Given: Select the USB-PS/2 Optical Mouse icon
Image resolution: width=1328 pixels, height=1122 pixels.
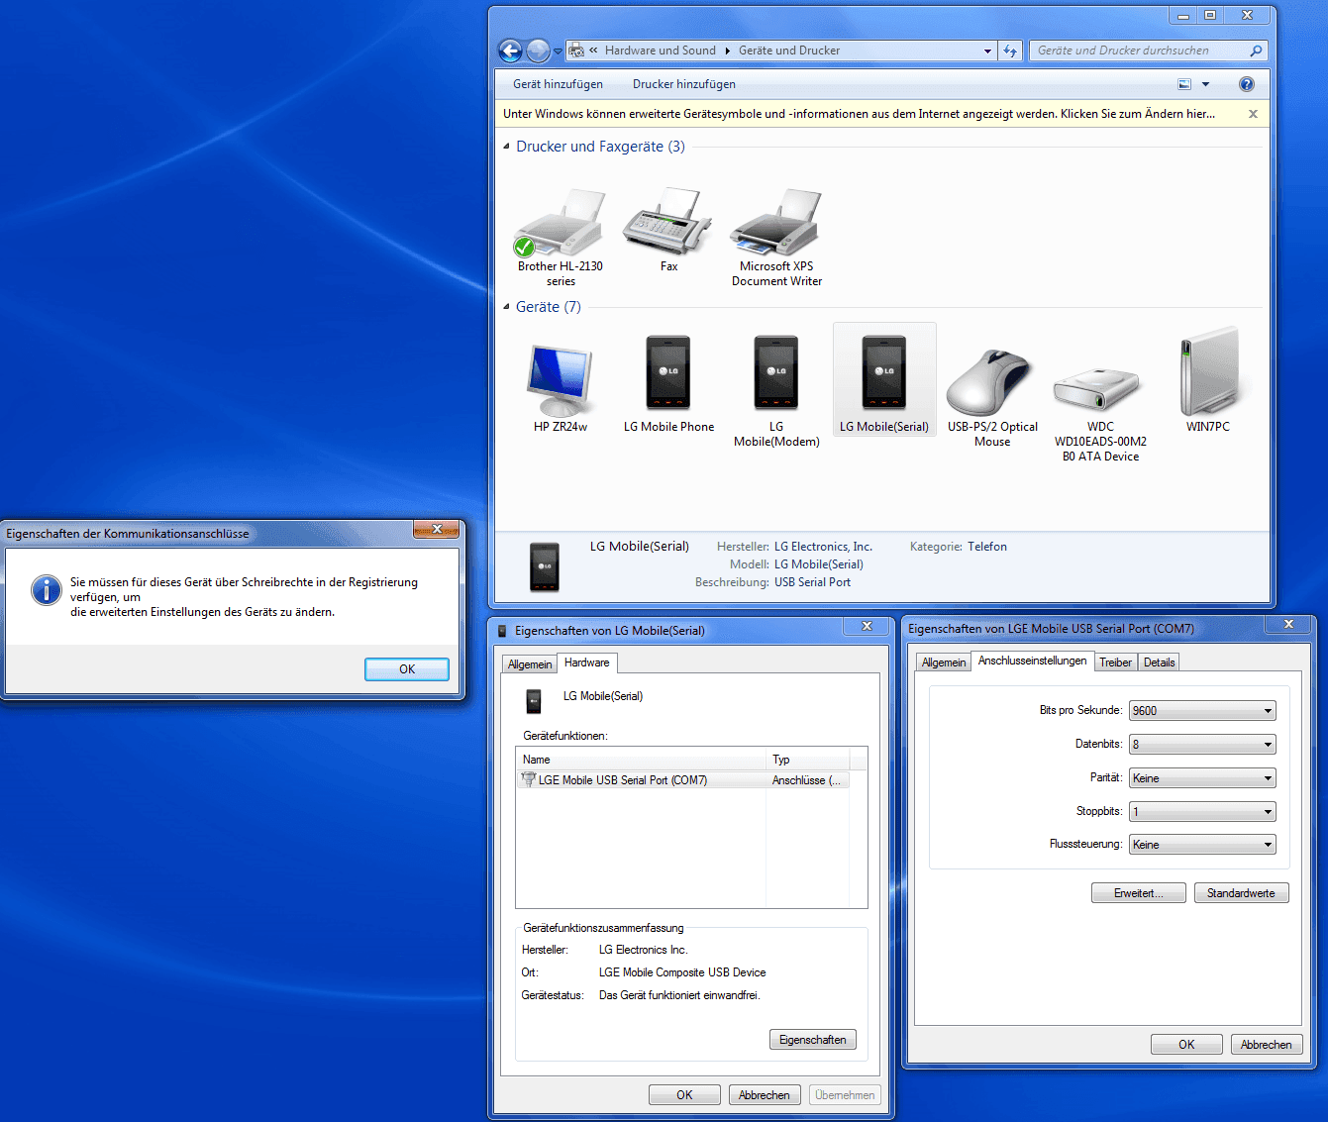Looking at the screenshot, I should 992,396.
